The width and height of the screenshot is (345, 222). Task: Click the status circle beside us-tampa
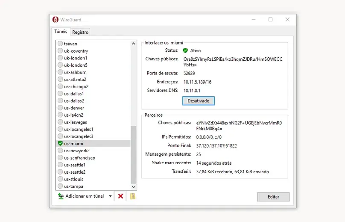click(x=60, y=186)
